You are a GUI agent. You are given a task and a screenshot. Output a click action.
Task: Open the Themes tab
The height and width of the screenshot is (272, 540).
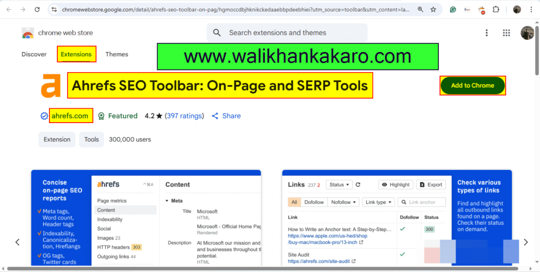117,54
